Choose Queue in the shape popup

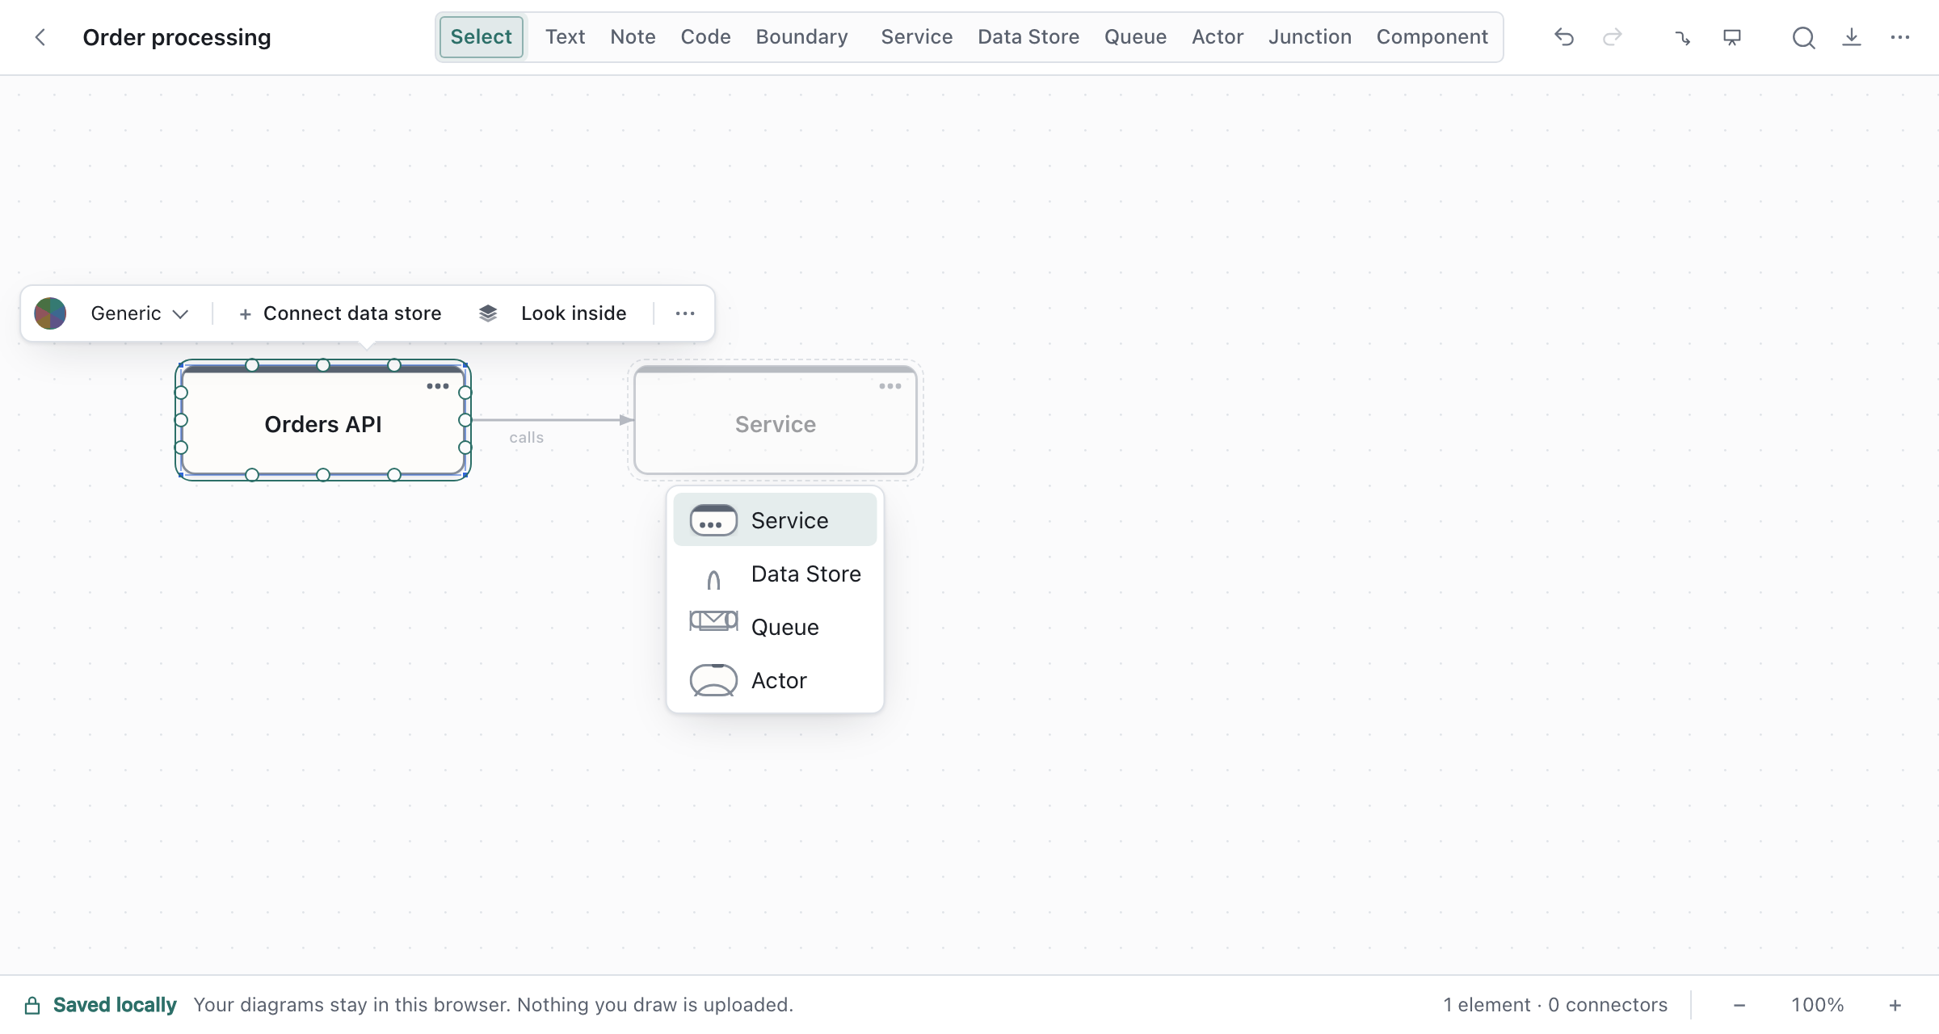775,627
